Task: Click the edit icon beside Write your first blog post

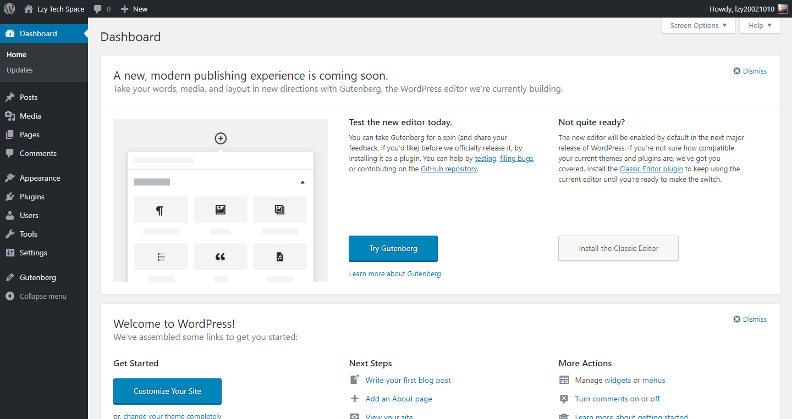Action: (355, 379)
